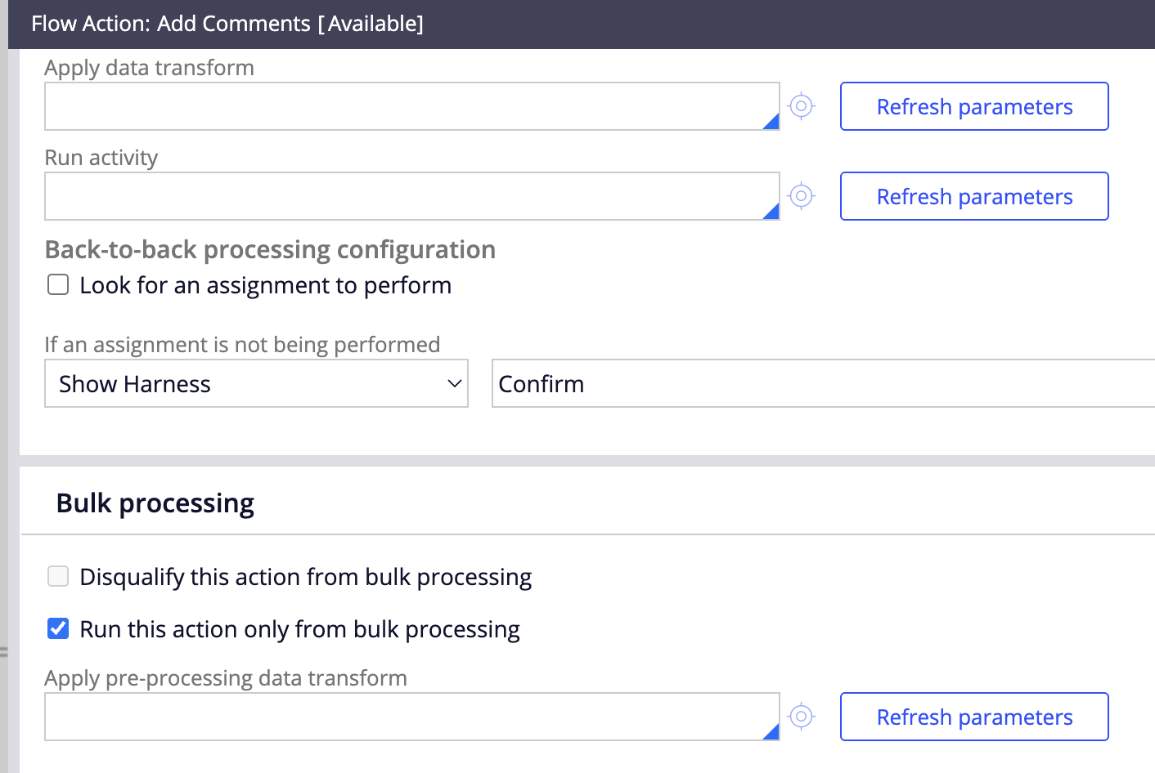
Task: Click the target icon next to Run activity
Action: [801, 196]
